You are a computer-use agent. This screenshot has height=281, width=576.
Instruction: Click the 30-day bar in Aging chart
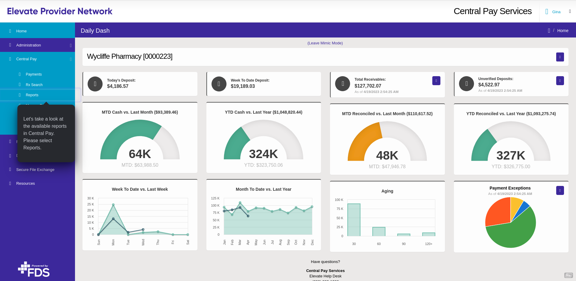tap(354, 220)
